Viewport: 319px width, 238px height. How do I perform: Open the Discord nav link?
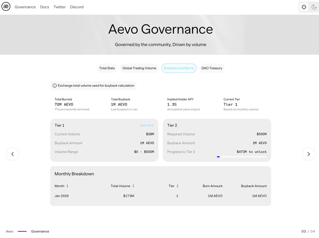pos(77,7)
